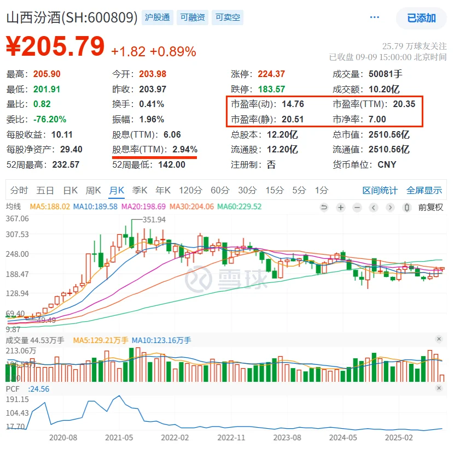This screenshot has height=449, width=454.
Task: Switch to the 五日 chart tab
Action: click(45, 190)
